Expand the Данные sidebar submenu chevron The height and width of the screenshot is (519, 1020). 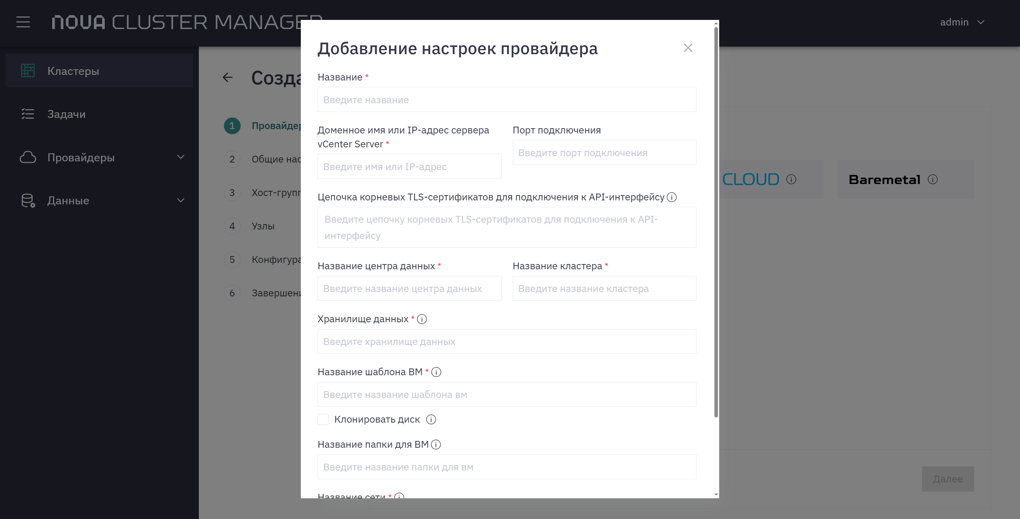[x=181, y=200]
